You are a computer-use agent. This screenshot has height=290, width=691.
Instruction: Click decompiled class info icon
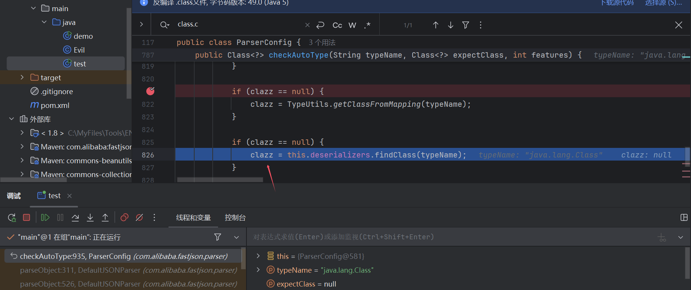[144, 2]
